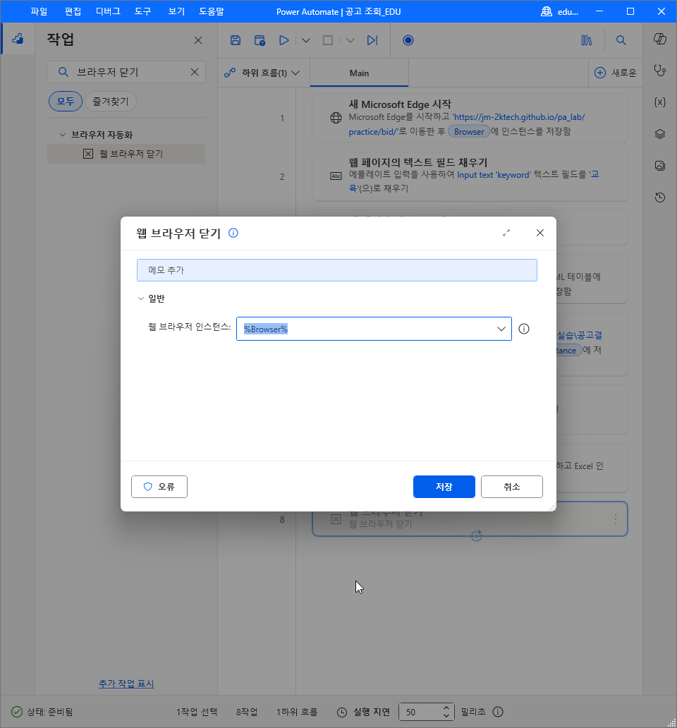Click the environment edu... account icon
The image size is (677, 728).
pyautogui.click(x=547, y=11)
